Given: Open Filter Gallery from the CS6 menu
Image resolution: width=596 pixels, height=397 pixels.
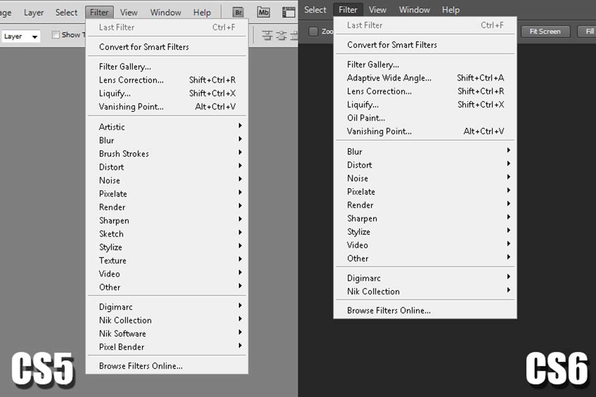Looking at the screenshot, I should pyautogui.click(x=426, y=64).
